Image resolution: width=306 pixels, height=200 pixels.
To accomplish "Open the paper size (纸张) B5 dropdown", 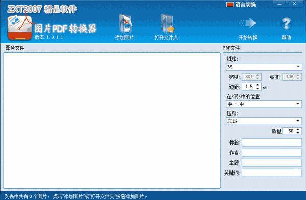I will pyautogui.click(x=264, y=67).
